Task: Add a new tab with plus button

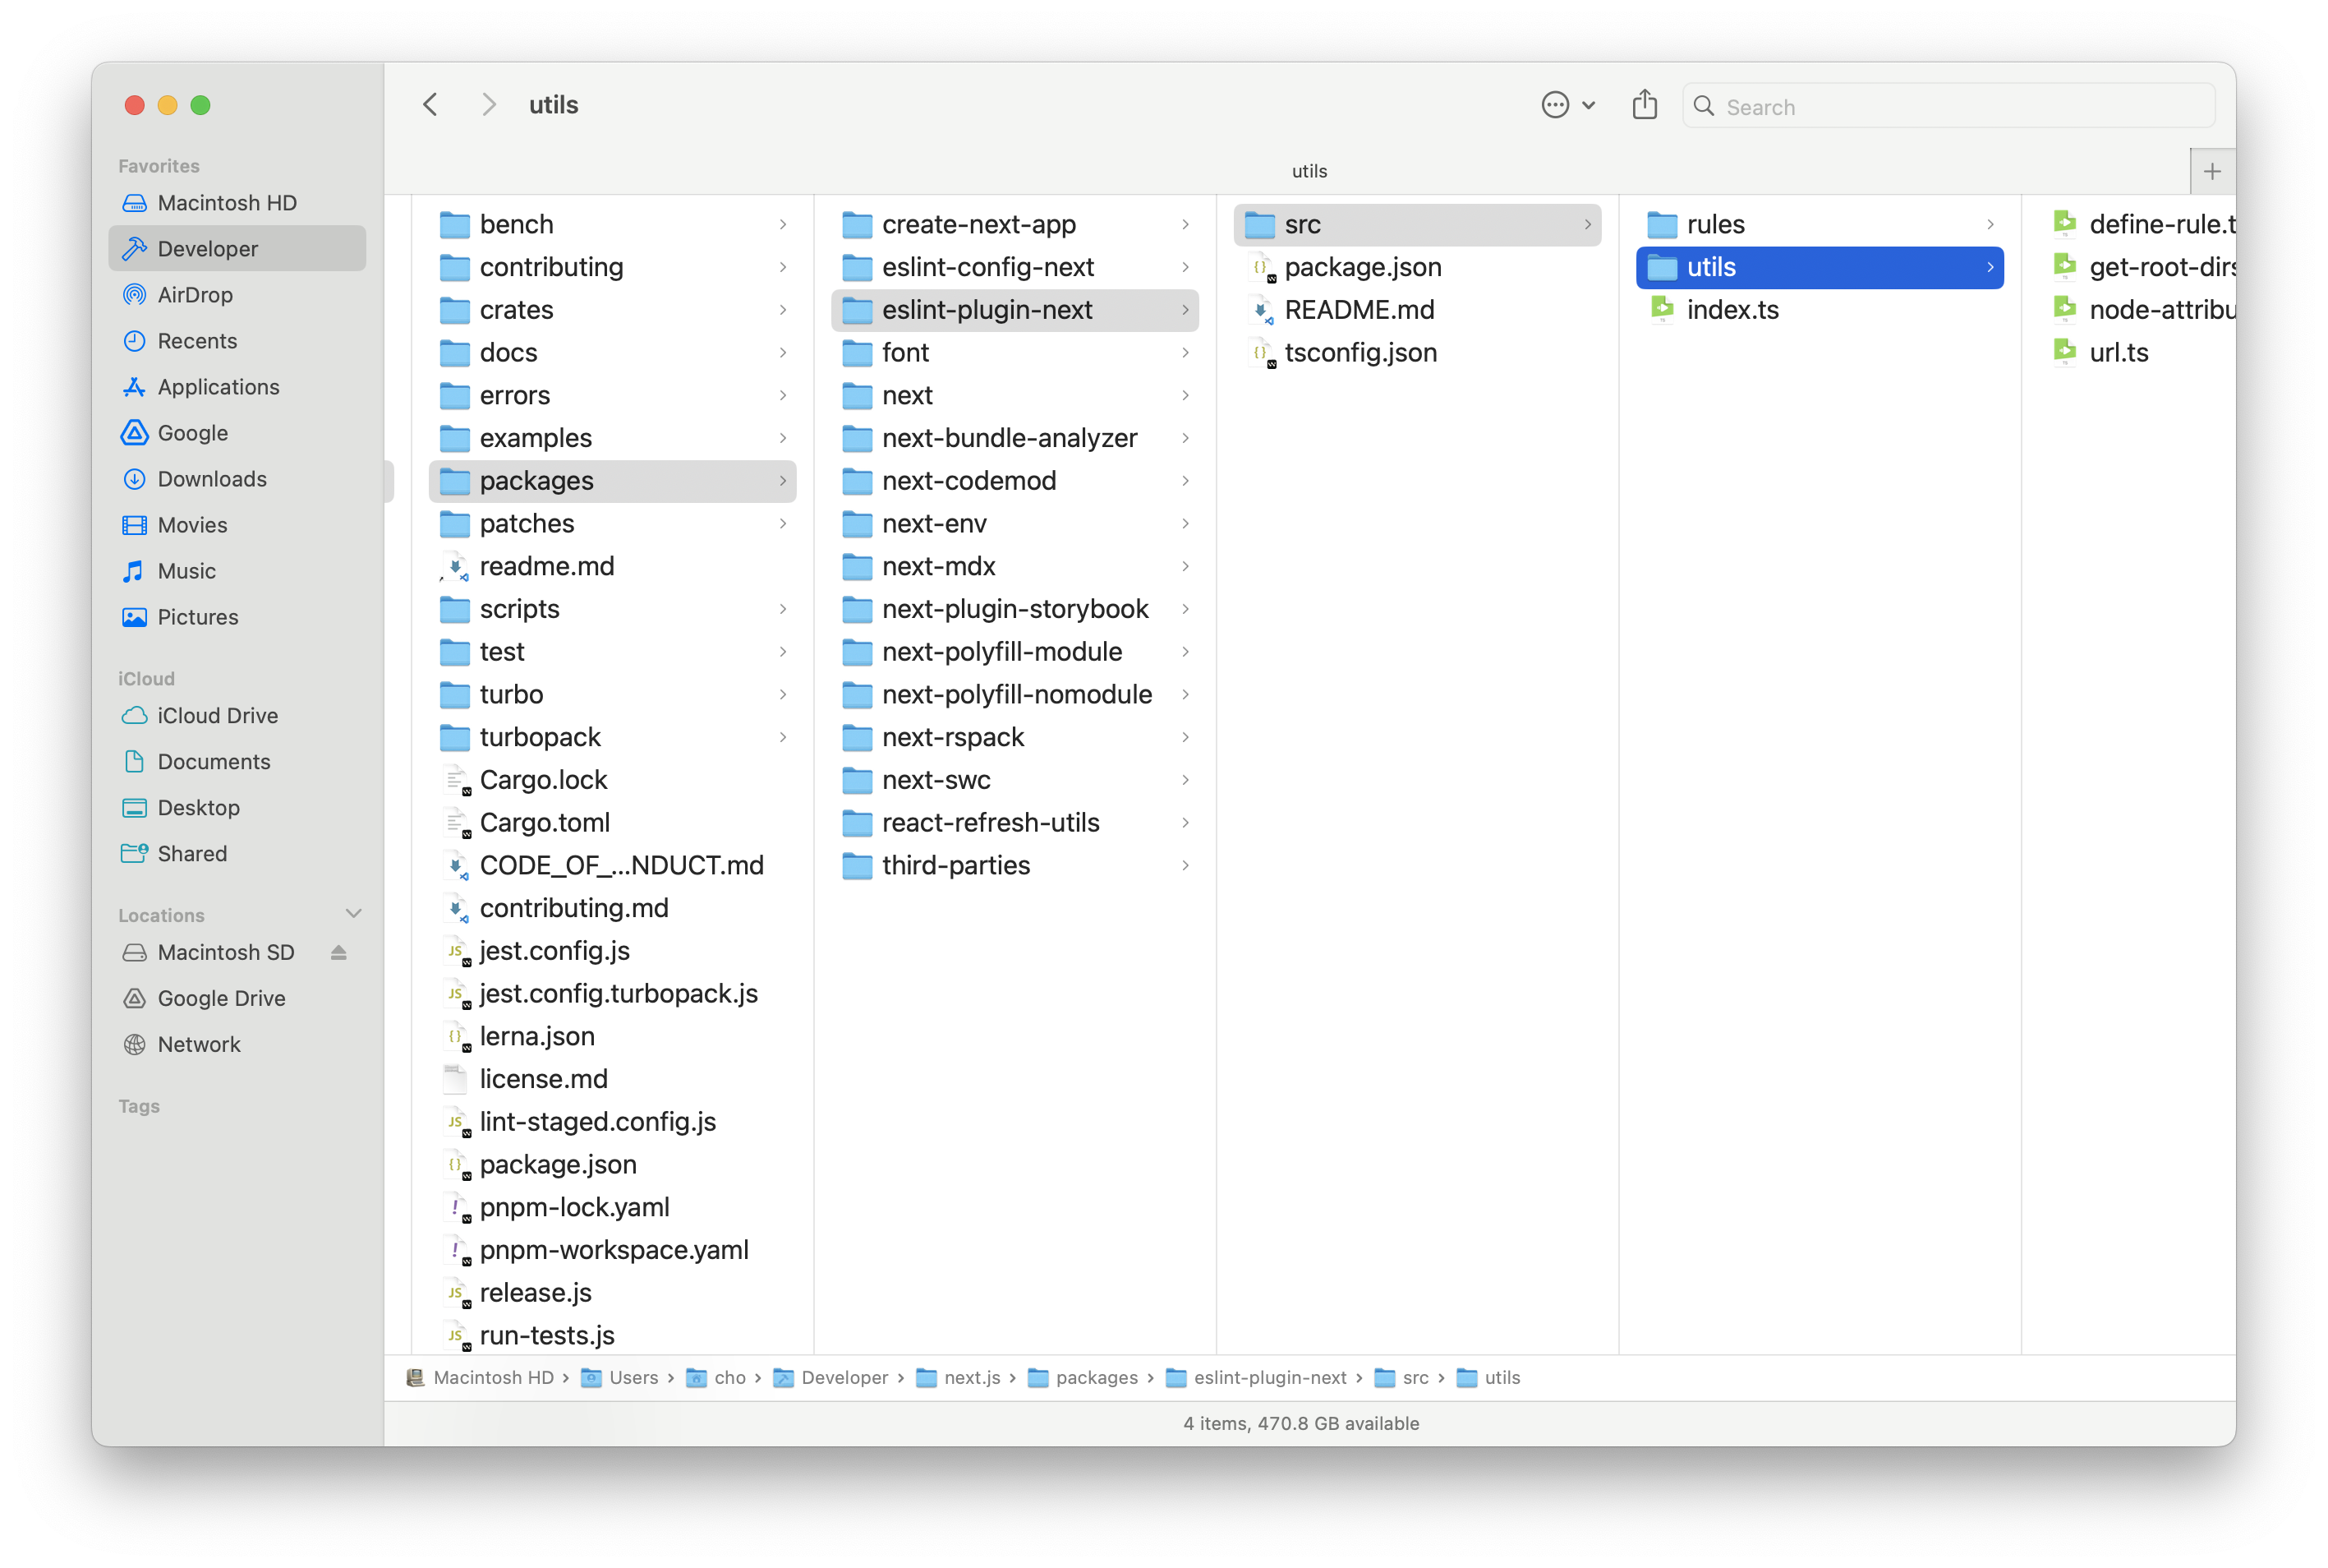Action: 2211,171
